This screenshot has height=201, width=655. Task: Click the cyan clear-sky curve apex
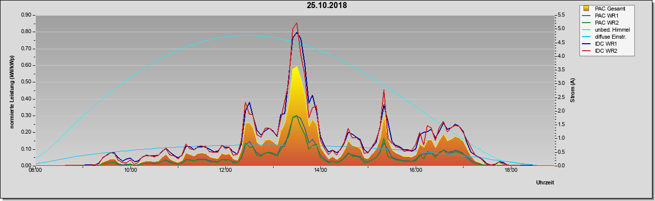coord(247,35)
